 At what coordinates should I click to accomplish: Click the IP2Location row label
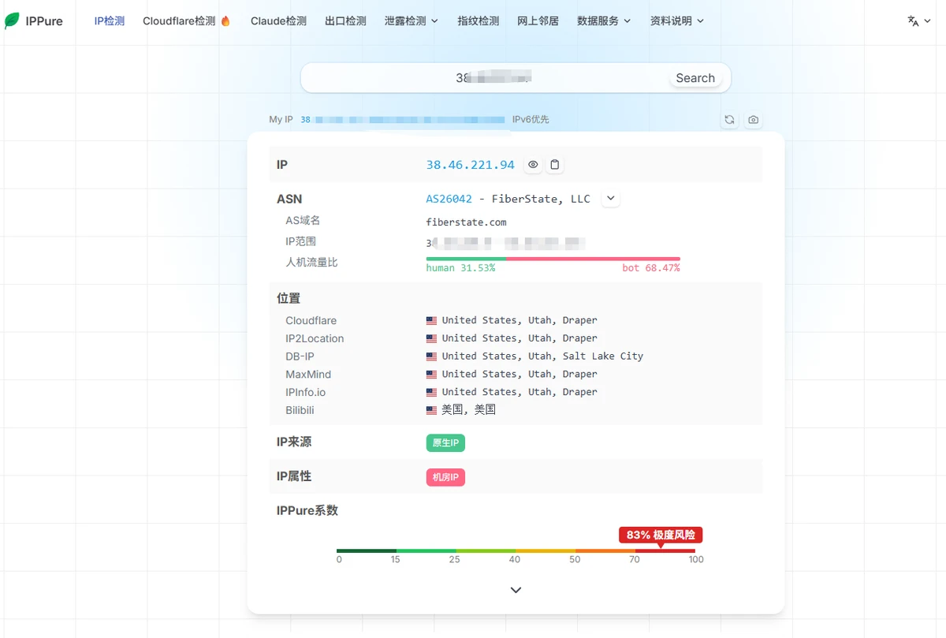click(315, 338)
